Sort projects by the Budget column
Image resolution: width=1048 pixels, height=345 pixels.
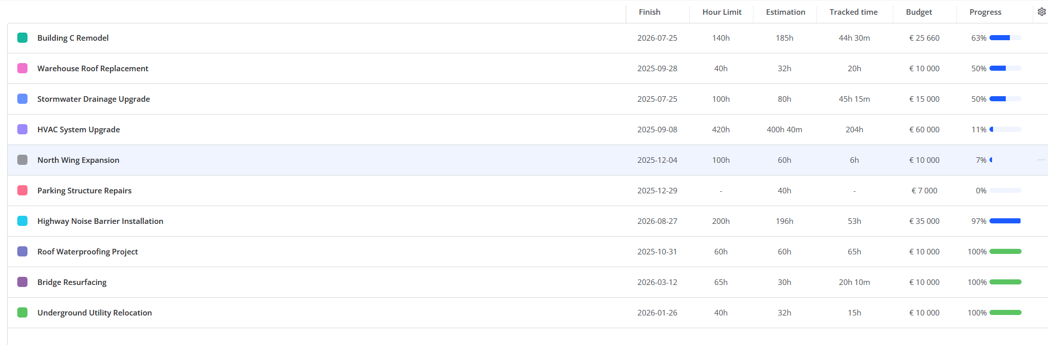[x=919, y=12]
